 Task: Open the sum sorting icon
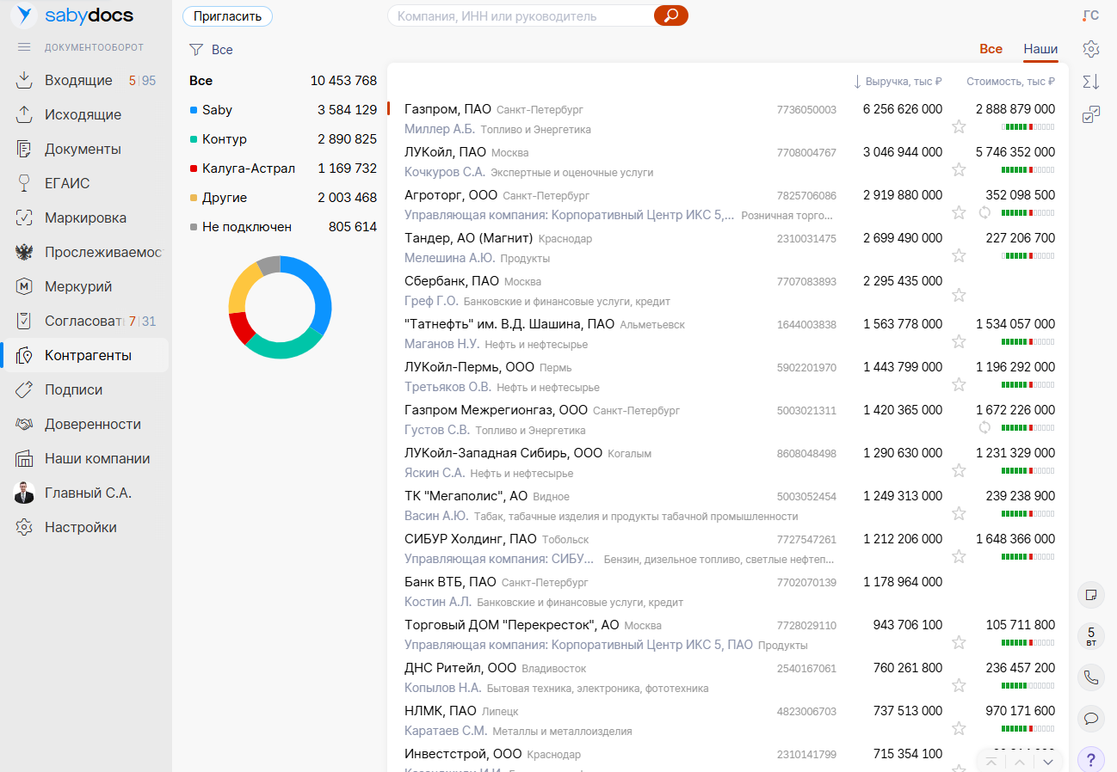pyautogui.click(x=1090, y=82)
